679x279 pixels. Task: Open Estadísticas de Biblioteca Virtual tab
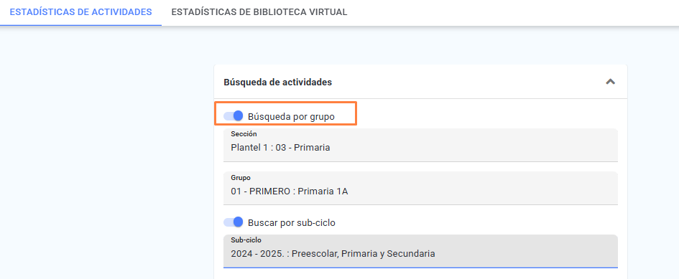coord(259,12)
